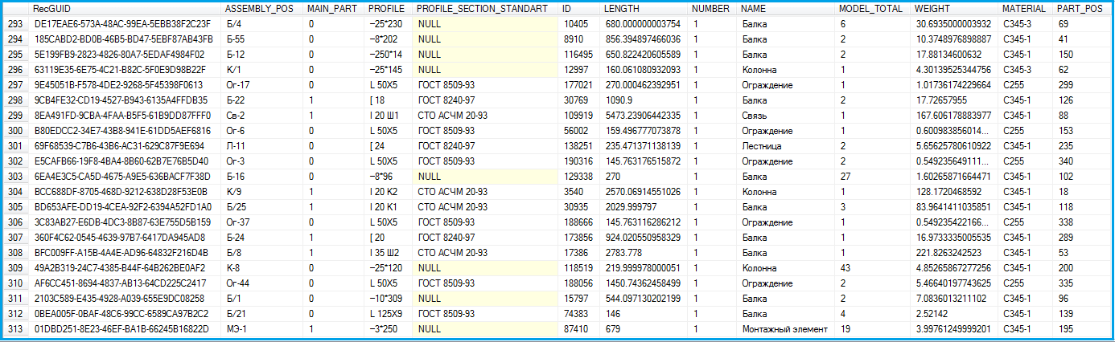Select the WEIGHT column header
The height and width of the screenshot is (342, 1115).
pos(955,9)
